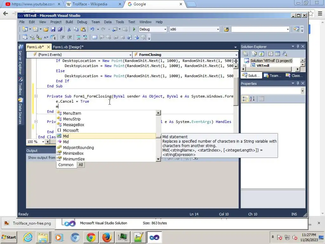Close the Form1.vb* editor tab

(49, 47)
